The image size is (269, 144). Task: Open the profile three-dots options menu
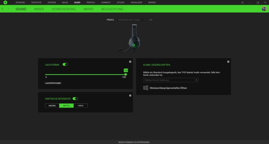tap(151, 20)
